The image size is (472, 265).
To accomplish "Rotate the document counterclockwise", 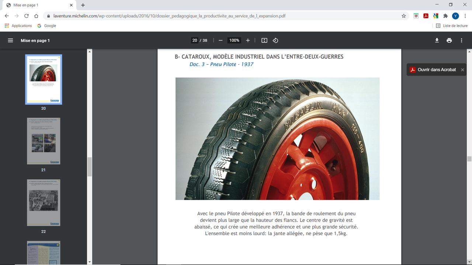I will pyautogui.click(x=275, y=40).
